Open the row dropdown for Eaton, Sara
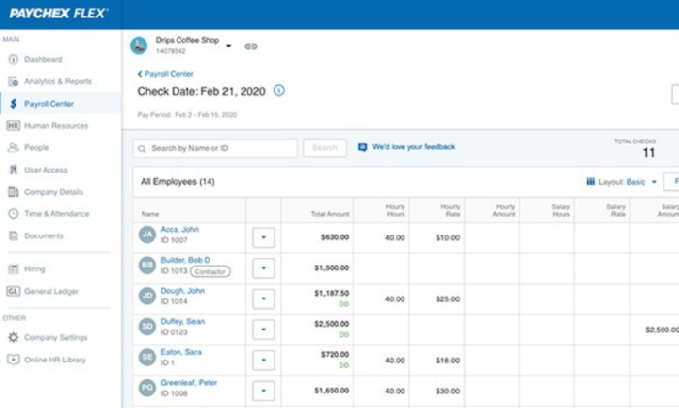Screen dimensions: 679x408 tap(264, 361)
